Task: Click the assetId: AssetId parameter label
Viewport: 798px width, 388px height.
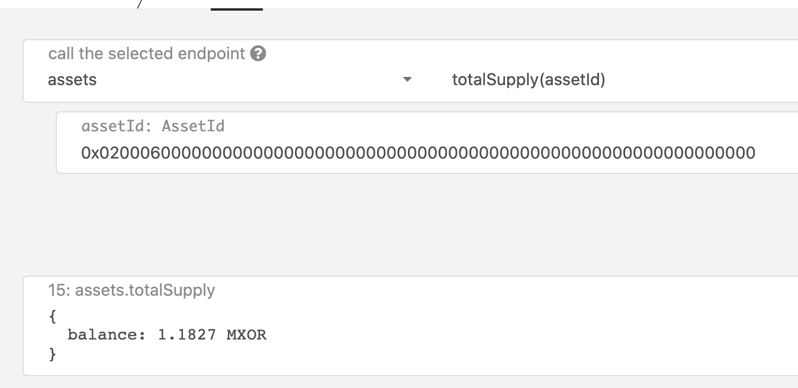Action: pos(153,126)
